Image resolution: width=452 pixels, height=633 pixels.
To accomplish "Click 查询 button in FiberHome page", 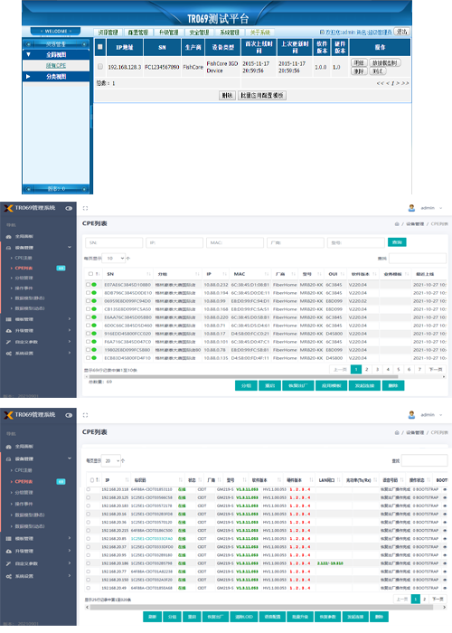I will [x=397, y=242].
